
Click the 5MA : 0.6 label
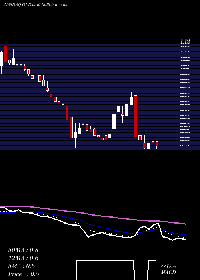point(21,266)
